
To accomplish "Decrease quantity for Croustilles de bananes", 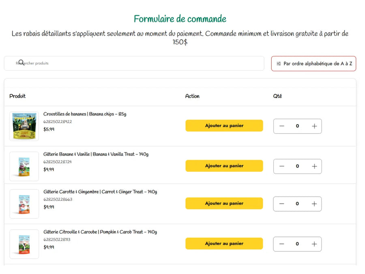I will [282, 126].
